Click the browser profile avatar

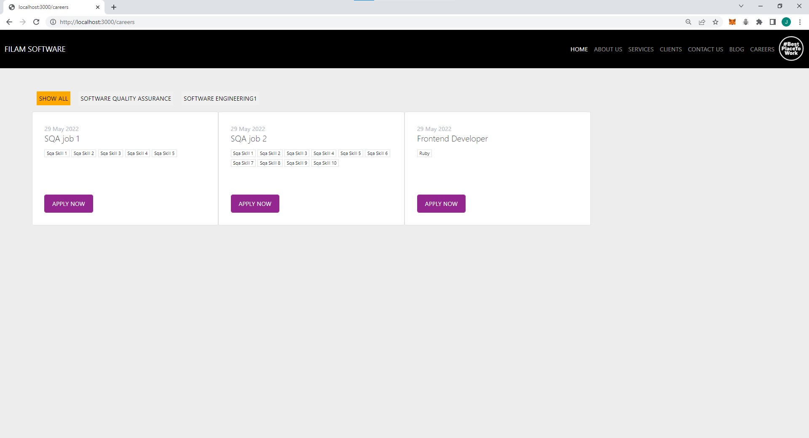[787, 22]
